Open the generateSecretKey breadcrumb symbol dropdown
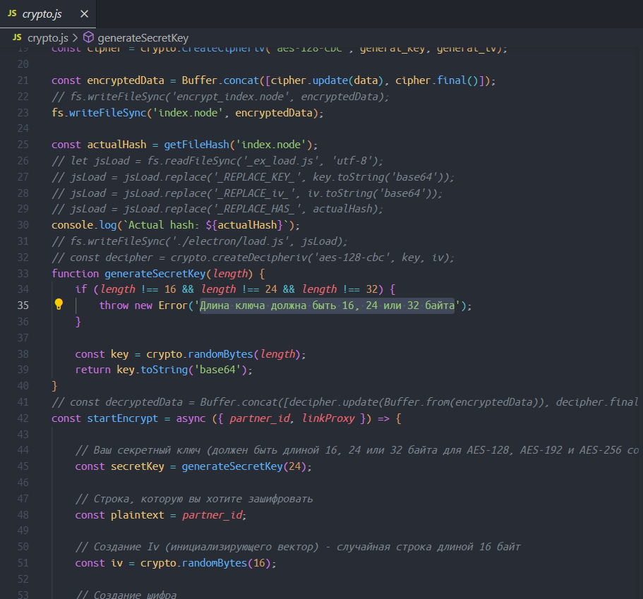643x599 pixels. click(143, 38)
